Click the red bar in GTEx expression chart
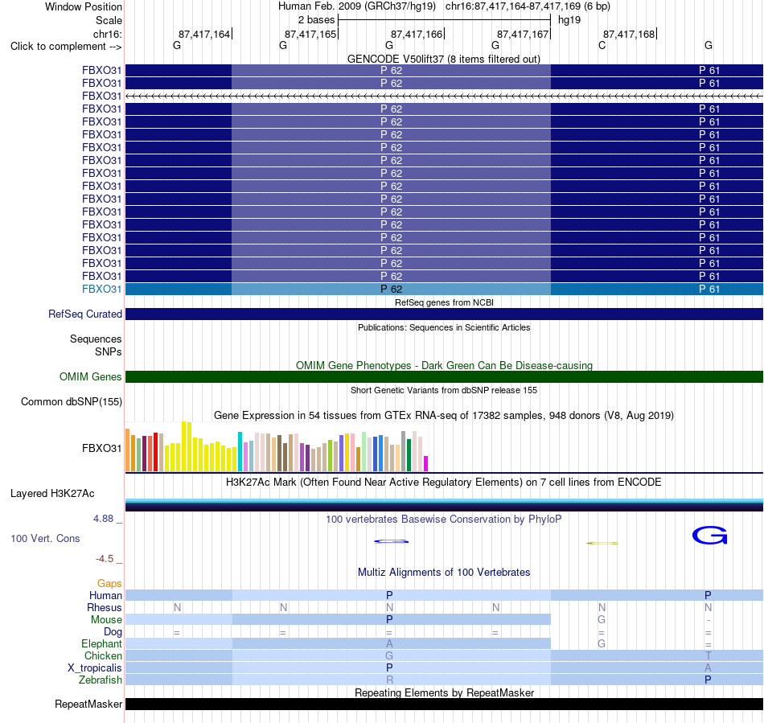Viewport: 764px width, 723px height. coord(155,452)
